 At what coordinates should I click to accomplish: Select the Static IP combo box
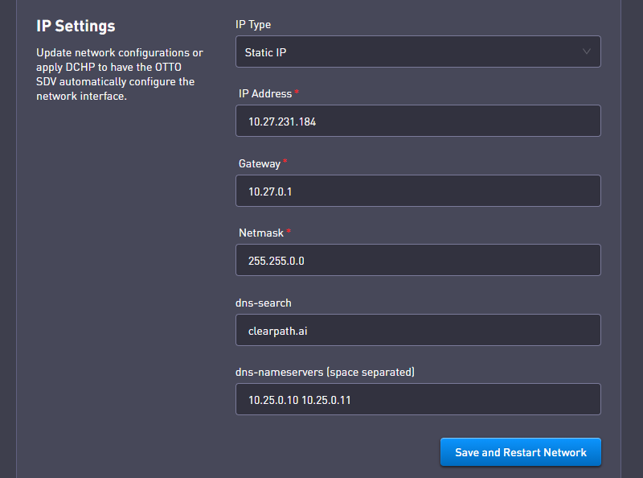pyautogui.click(x=418, y=52)
